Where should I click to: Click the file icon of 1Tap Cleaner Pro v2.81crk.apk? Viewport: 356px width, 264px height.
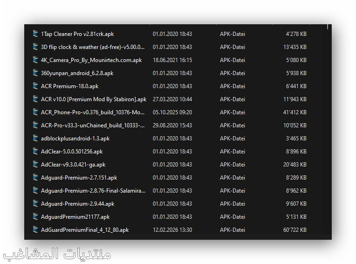coord(35,34)
